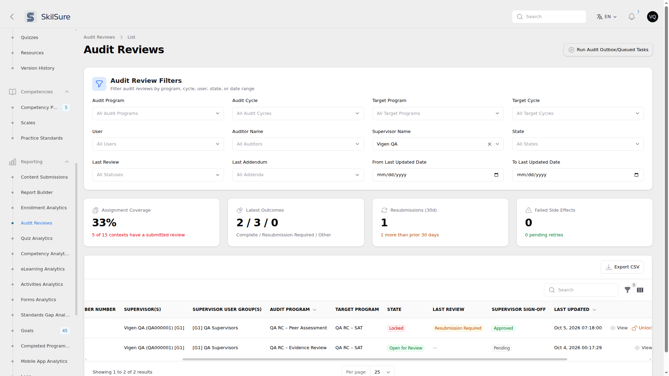This screenshot has width=669, height=376.
Task: View the Evidence Review row
Action: (643, 348)
